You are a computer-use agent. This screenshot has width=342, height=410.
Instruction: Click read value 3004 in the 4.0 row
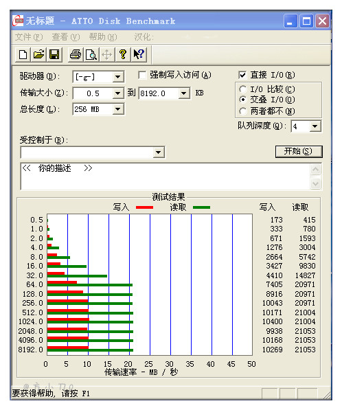307,247
